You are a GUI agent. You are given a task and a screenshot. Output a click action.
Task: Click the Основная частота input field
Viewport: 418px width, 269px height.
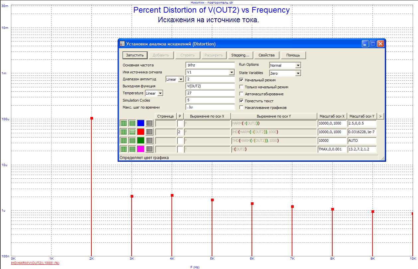tap(210, 65)
